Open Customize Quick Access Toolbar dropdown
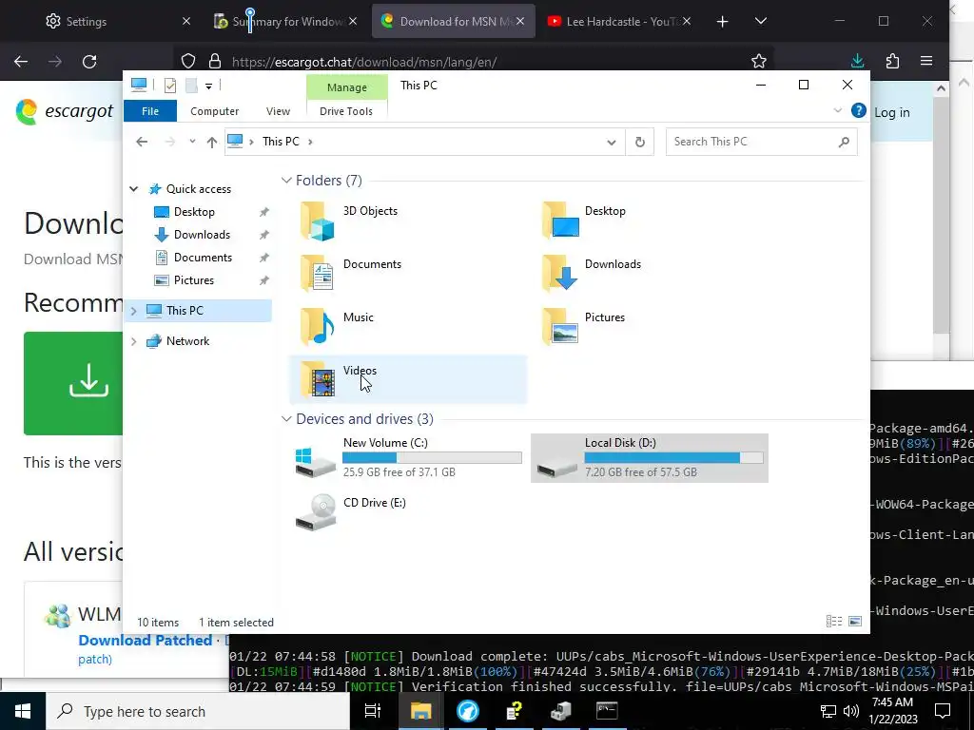Viewport: 974px width, 730px height. (208, 86)
